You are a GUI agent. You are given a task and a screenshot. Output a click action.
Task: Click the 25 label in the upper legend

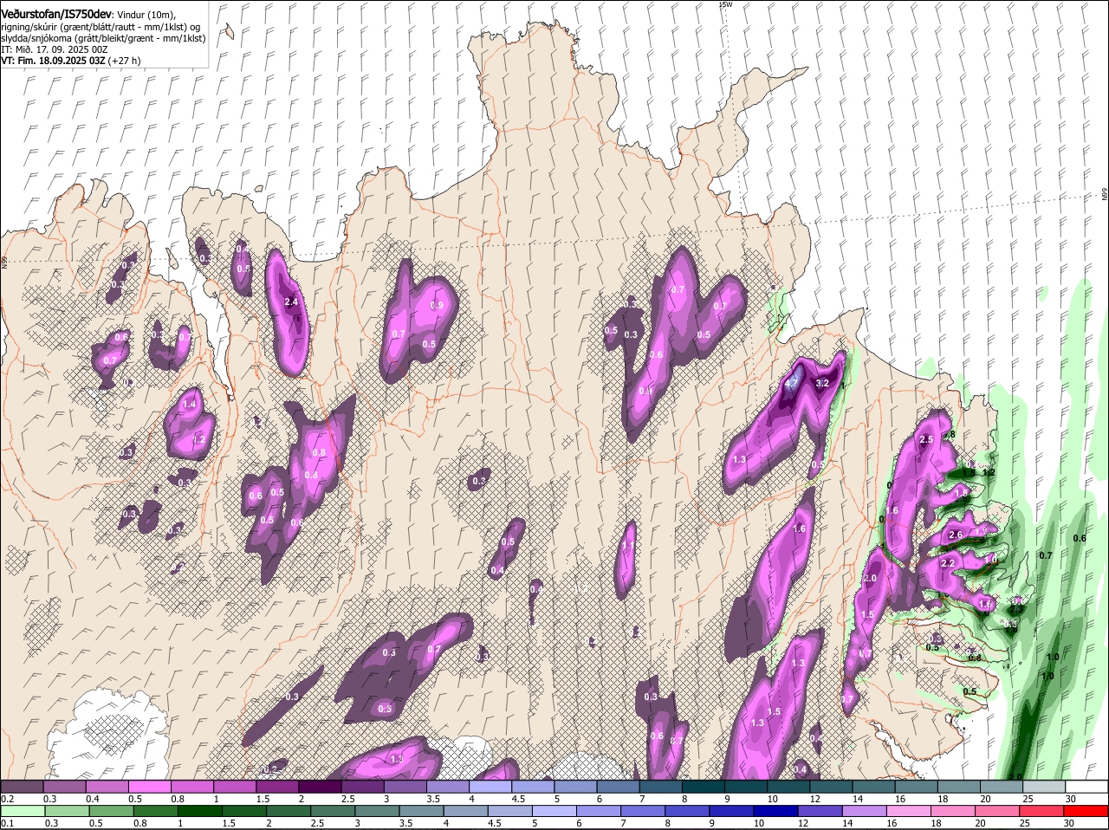click(x=1027, y=799)
